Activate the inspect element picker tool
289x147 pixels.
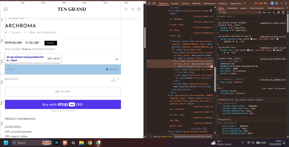click(149, 3)
